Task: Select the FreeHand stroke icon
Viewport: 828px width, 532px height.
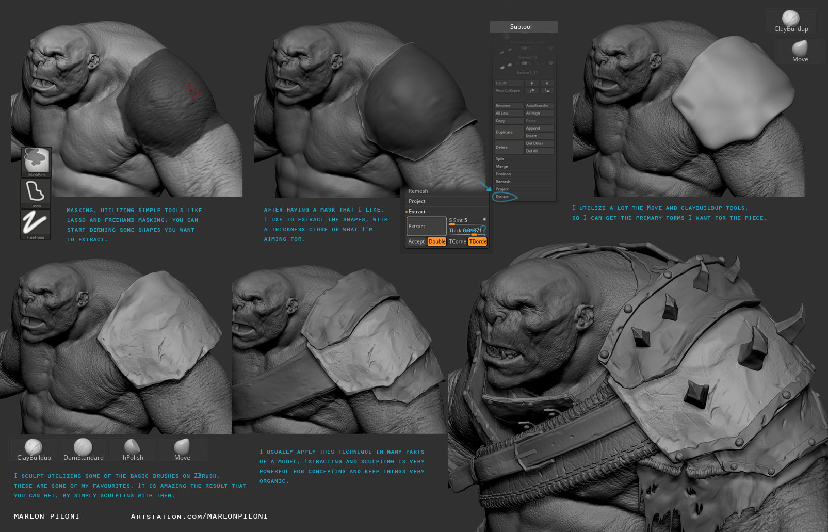Action: click(x=36, y=224)
